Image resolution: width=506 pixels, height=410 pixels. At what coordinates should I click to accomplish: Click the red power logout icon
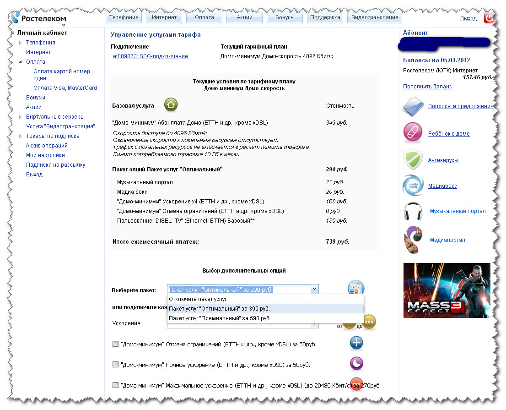489,17
